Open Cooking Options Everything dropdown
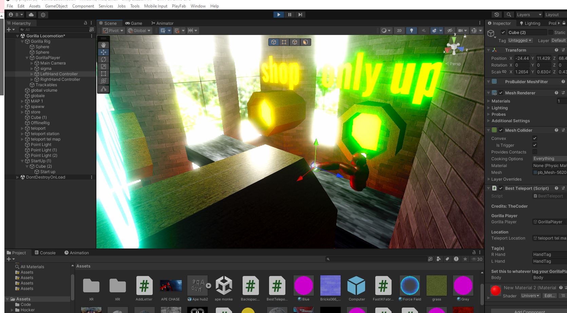The image size is (567, 313). (549, 159)
